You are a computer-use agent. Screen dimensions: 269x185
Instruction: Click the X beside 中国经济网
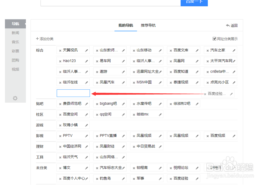[60, 147]
